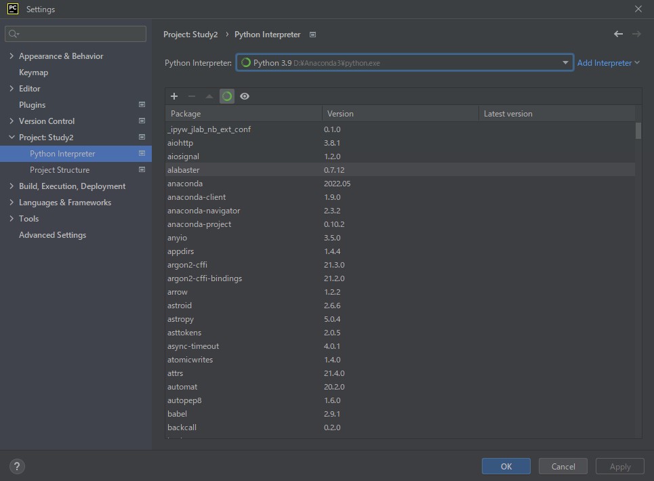
Task: Click the PyCharm logo in the title bar
Action: click(x=13, y=9)
